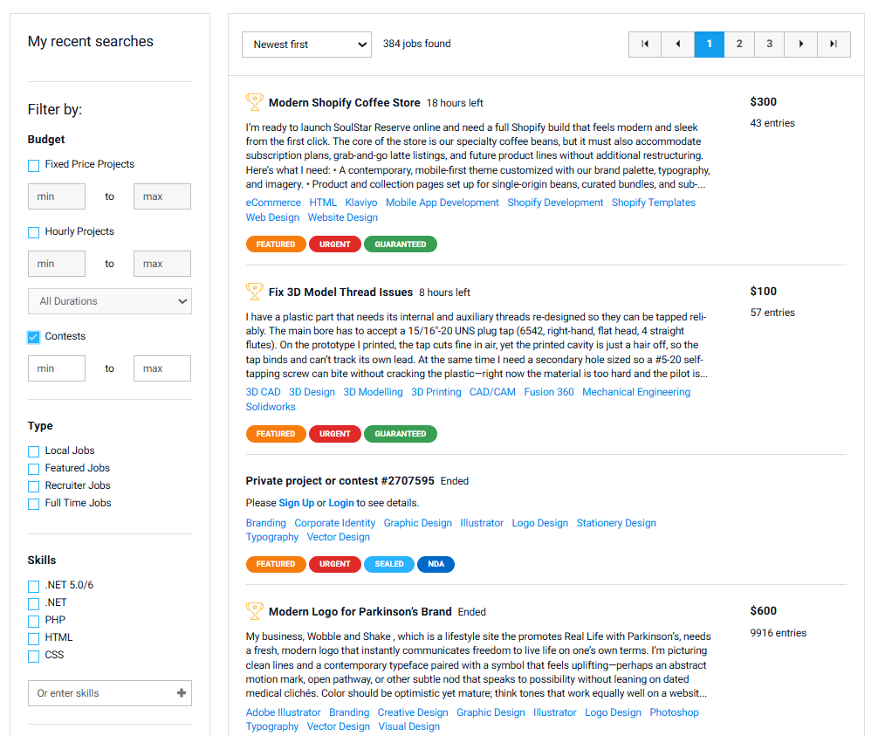
Task: Click the Fusion 360 skill tag
Action: point(548,392)
